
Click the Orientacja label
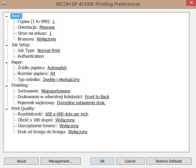(28, 27)
